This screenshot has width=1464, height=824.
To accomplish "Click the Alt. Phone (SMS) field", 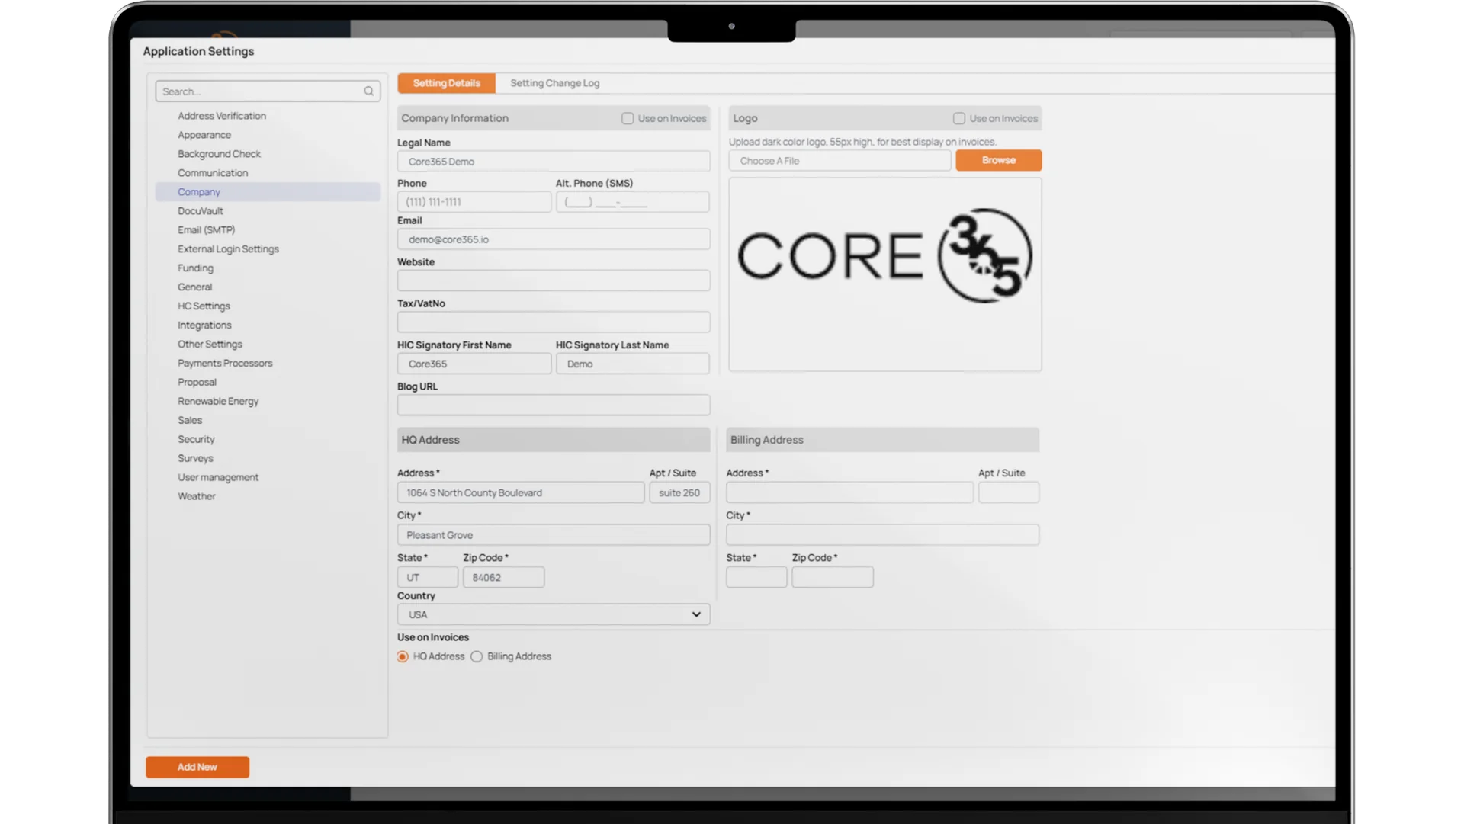I will tap(633, 202).
